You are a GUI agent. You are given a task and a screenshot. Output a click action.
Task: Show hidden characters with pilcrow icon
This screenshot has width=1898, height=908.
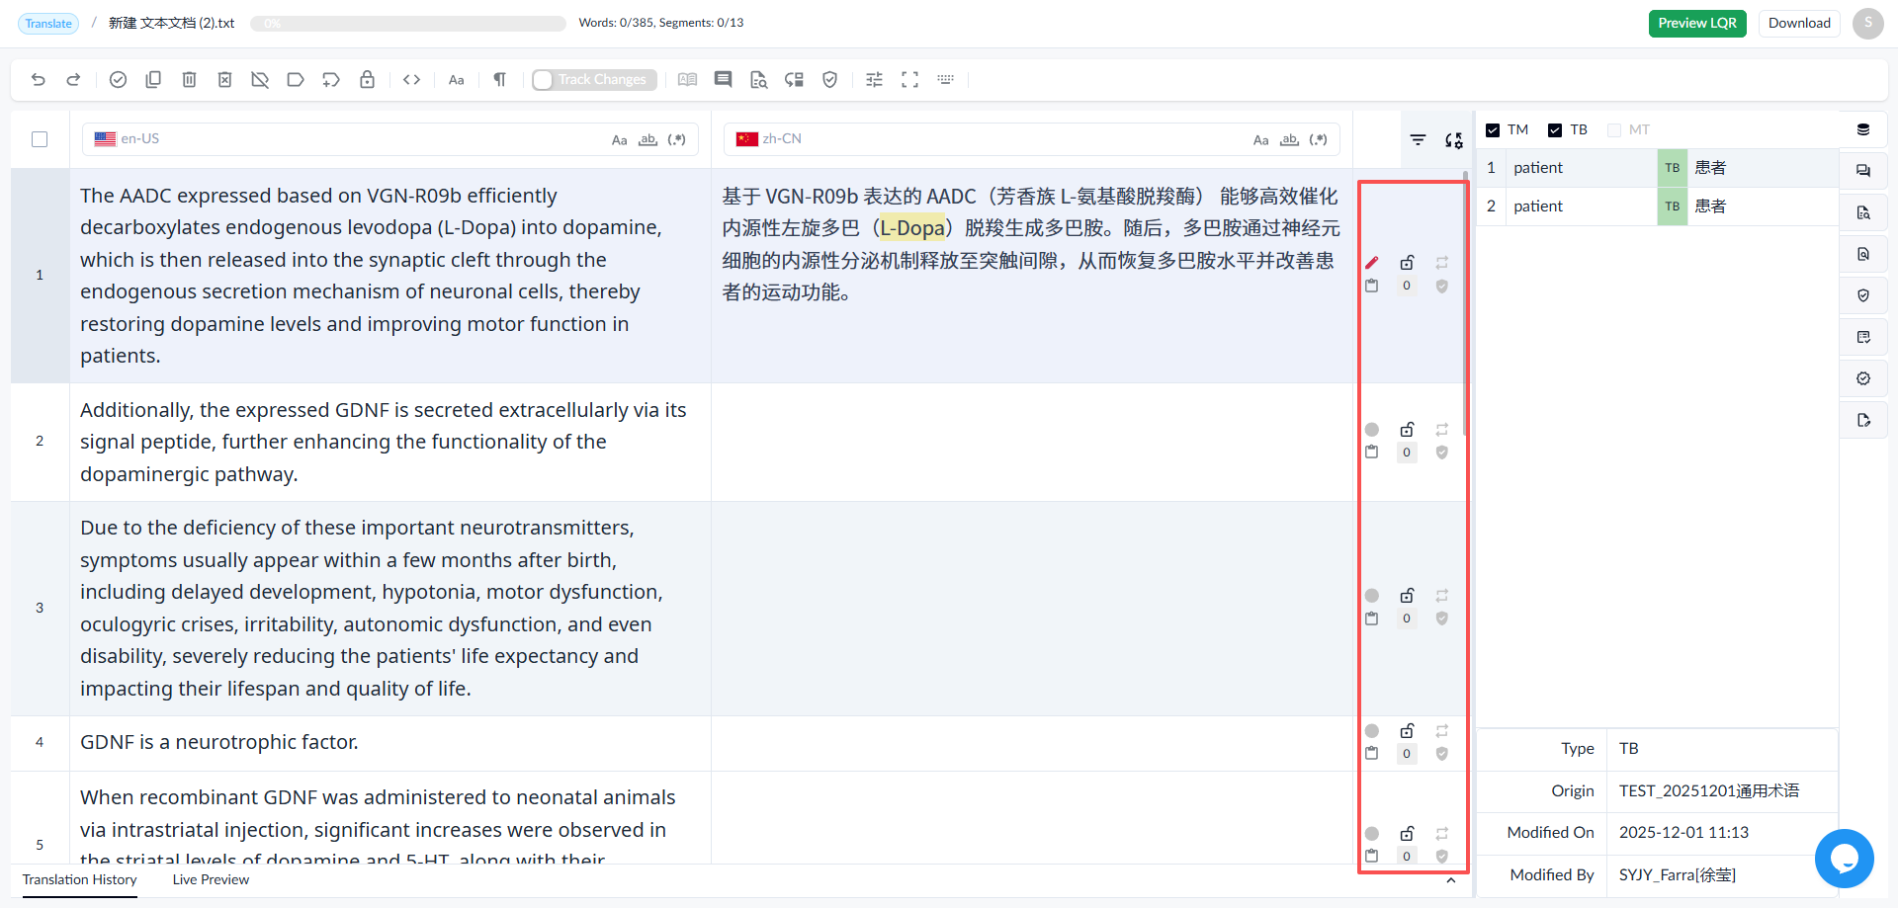(x=499, y=80)
